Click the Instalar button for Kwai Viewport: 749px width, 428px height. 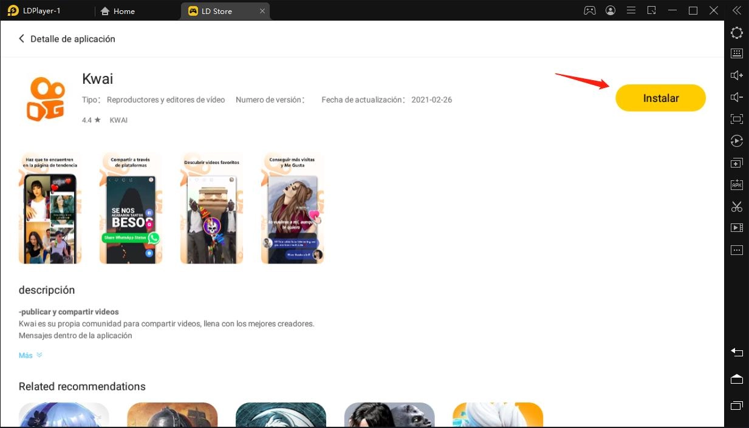660,98
